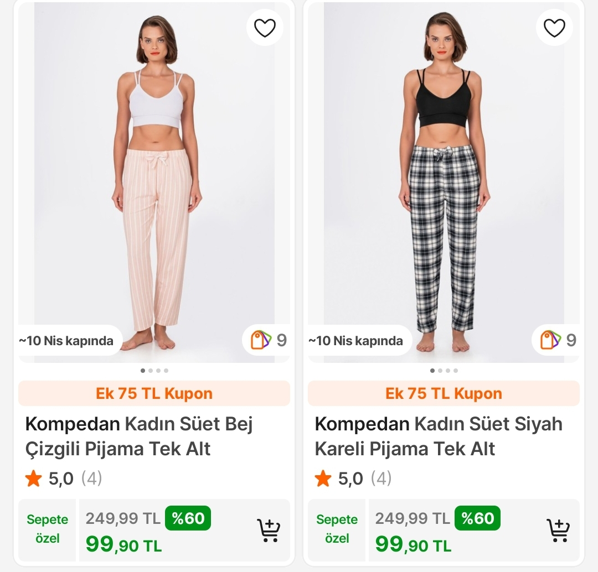Click the star rating of beige striped pajama
598x572 pixels.
coord(63,479)
